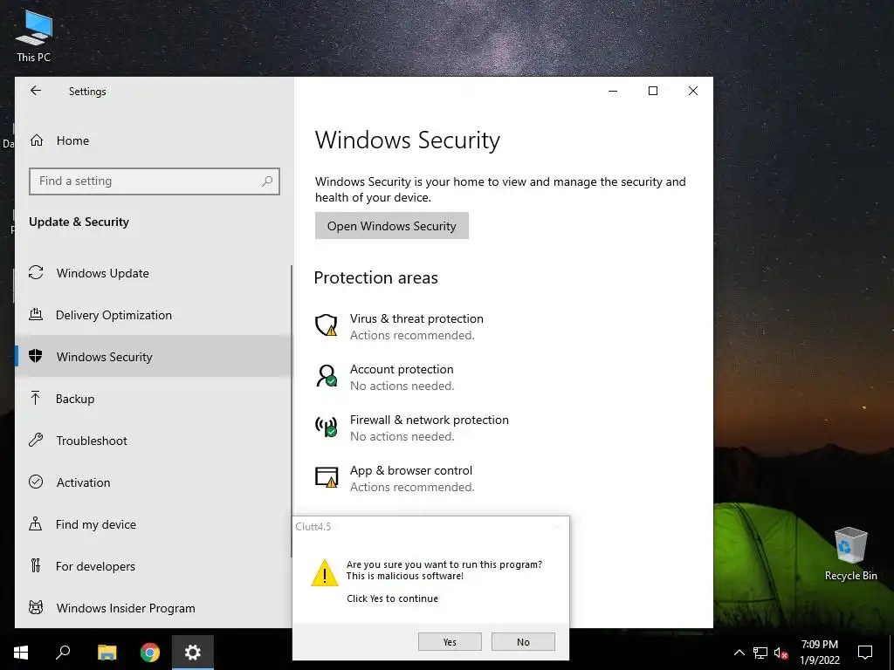Open Home in Settings sidebar
The width and height of the screenshot is (894, 670).
(x=154, y=140)
